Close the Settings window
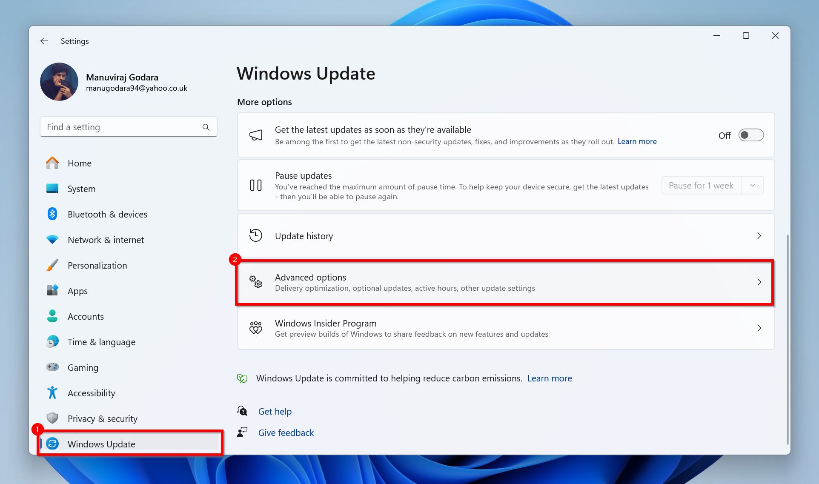This screenshot has height=484, width=819. coord(775,36)
